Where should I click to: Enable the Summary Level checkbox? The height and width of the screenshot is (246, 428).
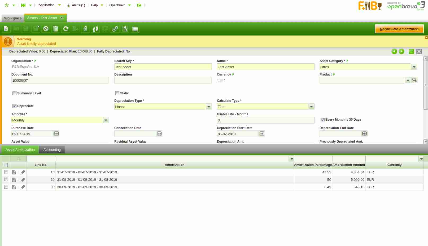coord(15,93)
